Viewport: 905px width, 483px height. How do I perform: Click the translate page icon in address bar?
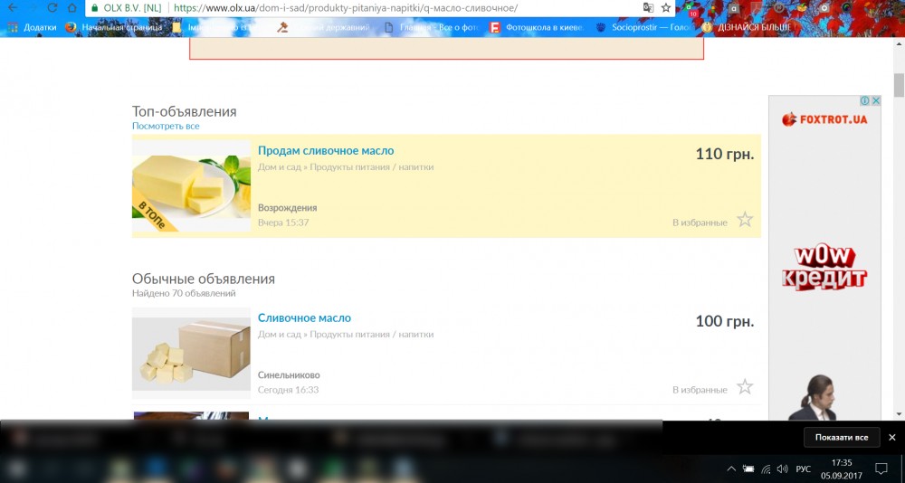click(x=647, y=8)
